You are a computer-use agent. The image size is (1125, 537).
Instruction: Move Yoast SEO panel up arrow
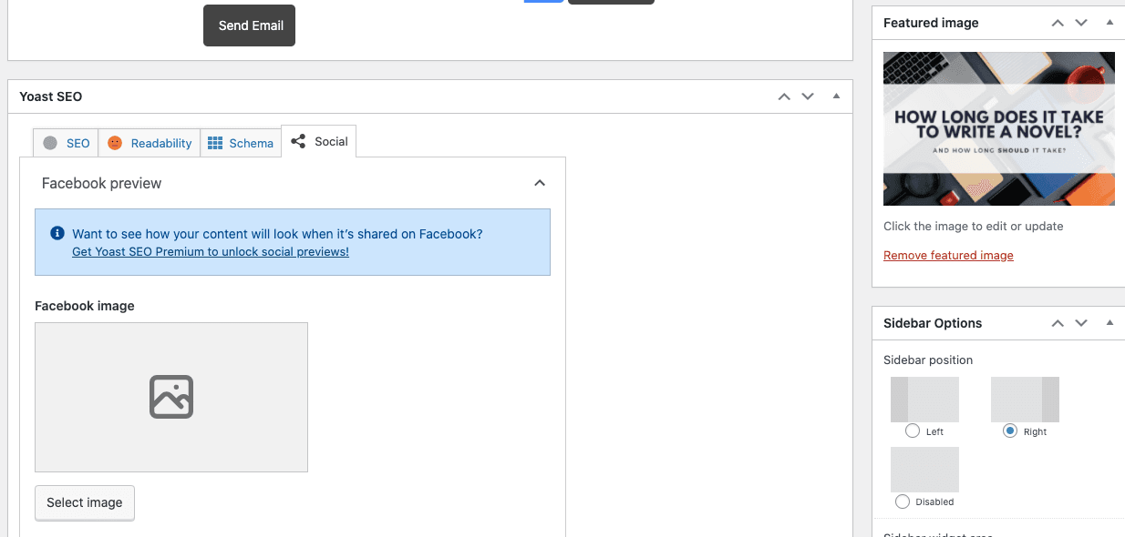(784, 96)
